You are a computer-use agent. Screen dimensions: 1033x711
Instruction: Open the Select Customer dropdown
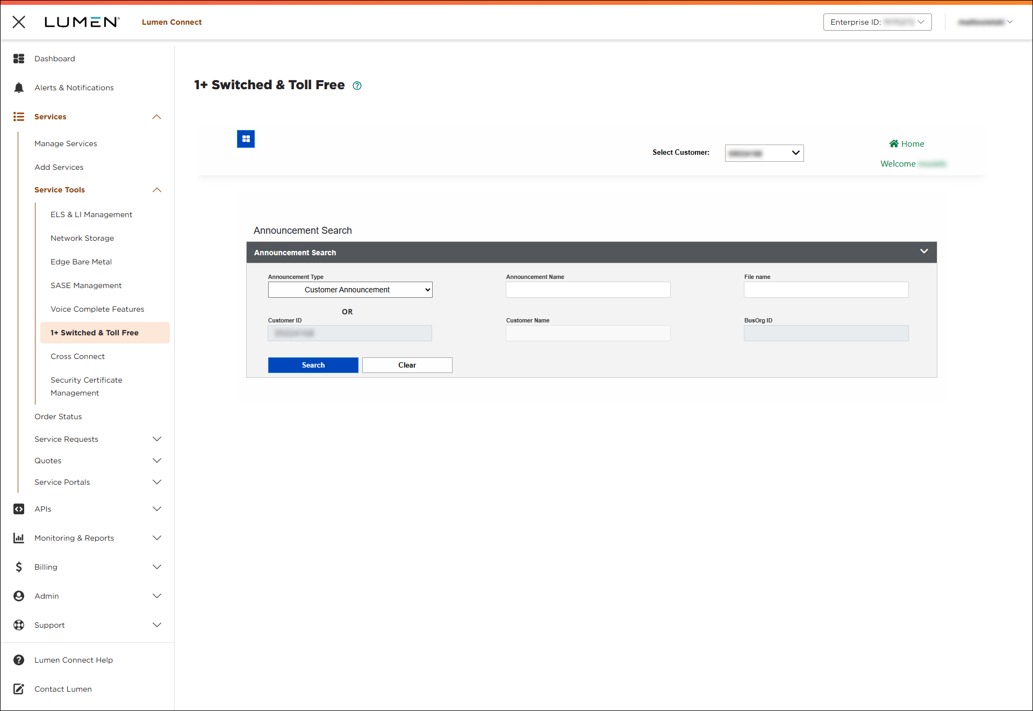coord(764,153)
